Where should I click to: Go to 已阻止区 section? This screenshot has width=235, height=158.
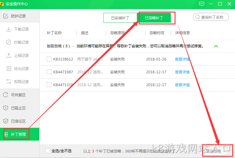click(x=20, y=108)
